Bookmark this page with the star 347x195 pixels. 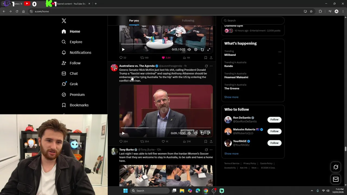(x=311, y=11)
